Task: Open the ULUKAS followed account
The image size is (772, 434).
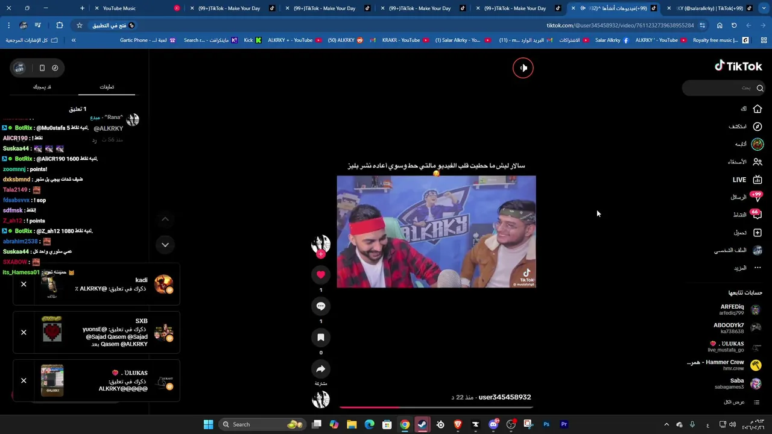Action: [733, 347]
